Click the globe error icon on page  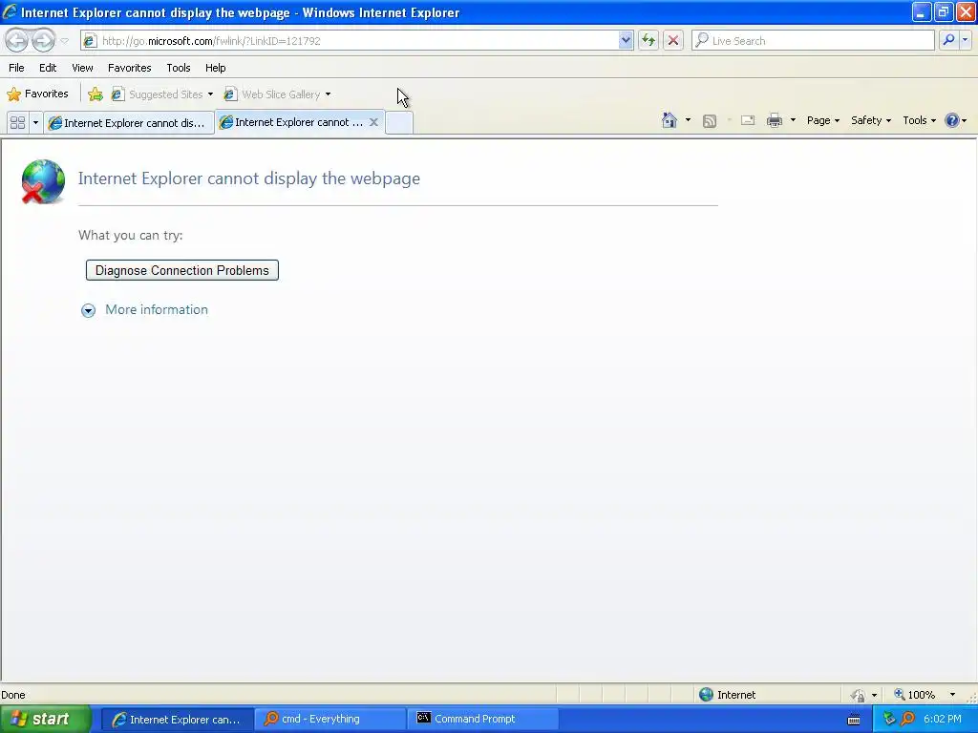pos(43,181)
